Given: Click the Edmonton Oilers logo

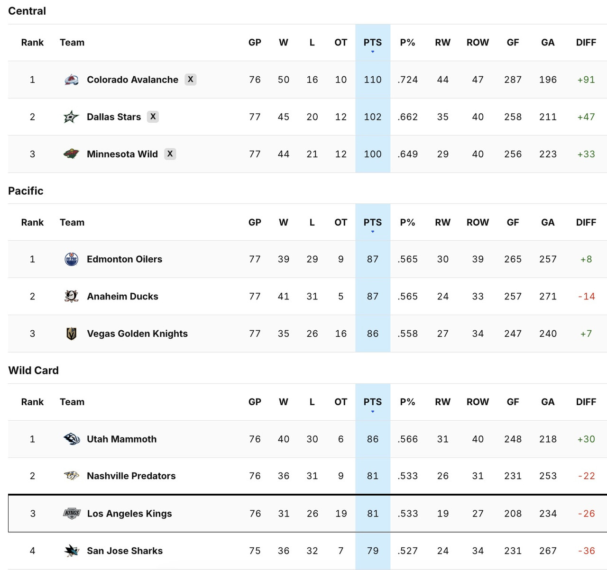Looking at the screenshot, I should coord(71,259).
